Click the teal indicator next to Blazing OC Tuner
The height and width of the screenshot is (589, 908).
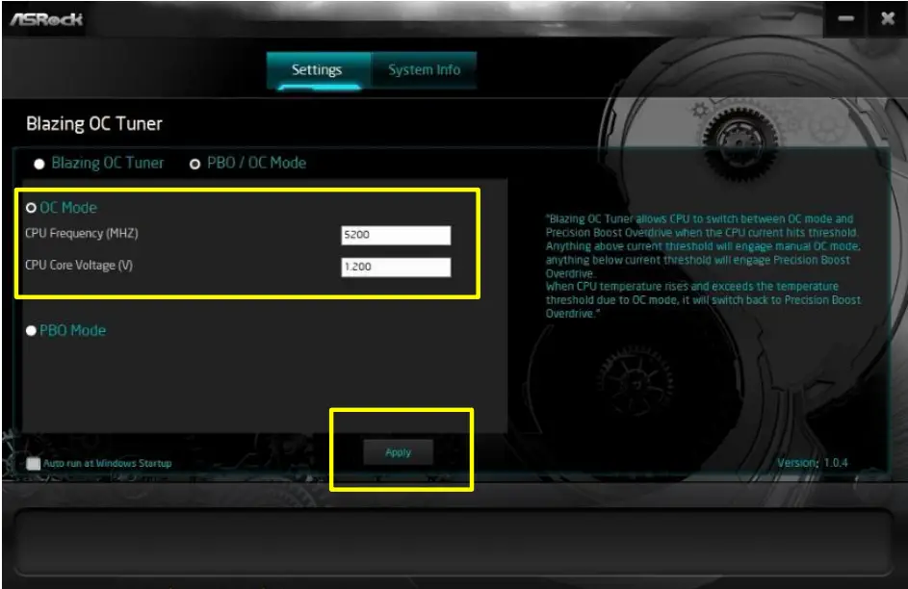pyautogui.click(x=38, y=164)
